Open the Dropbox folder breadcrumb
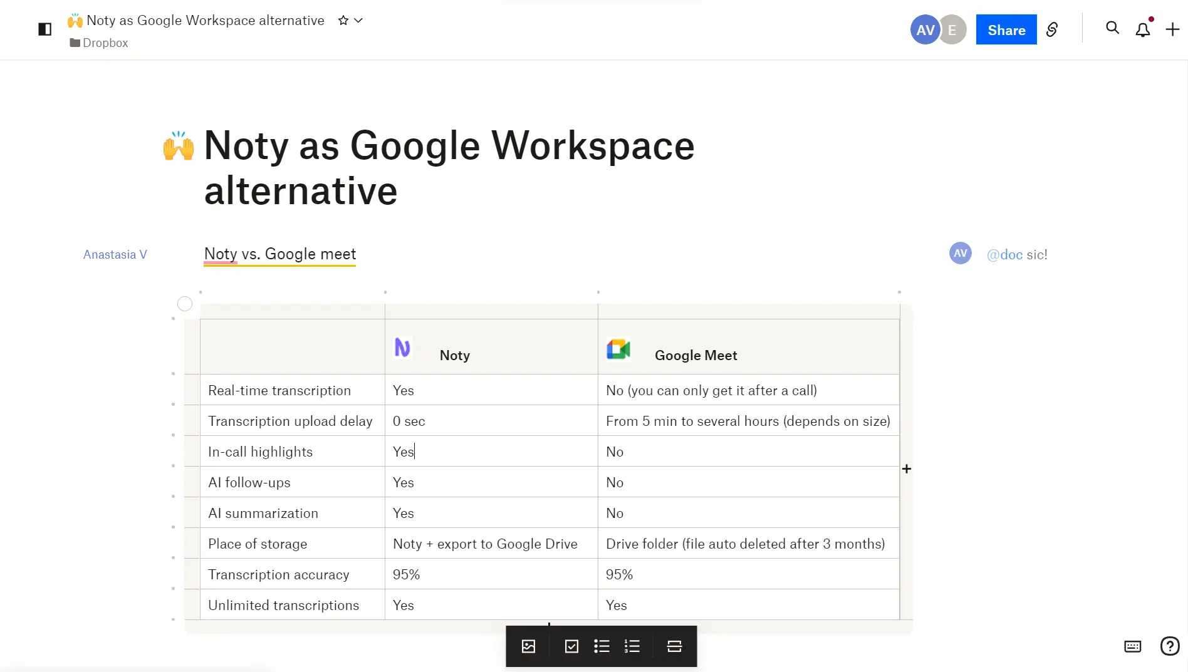Screen dimensions: 1188x672 pyautogui.click(x=99, y=43)
